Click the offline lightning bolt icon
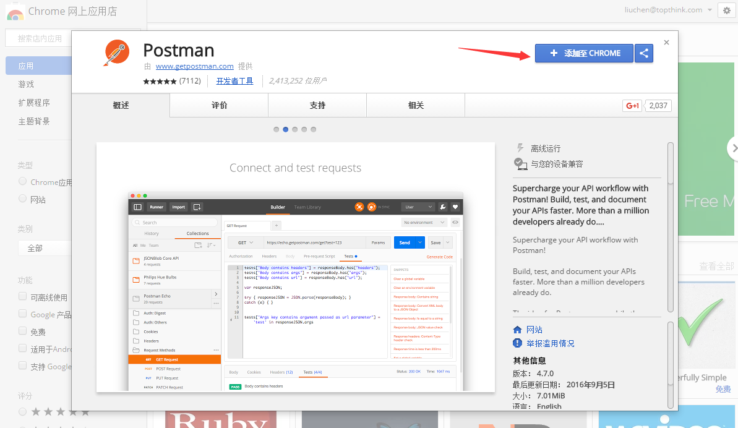 point(520,148)
